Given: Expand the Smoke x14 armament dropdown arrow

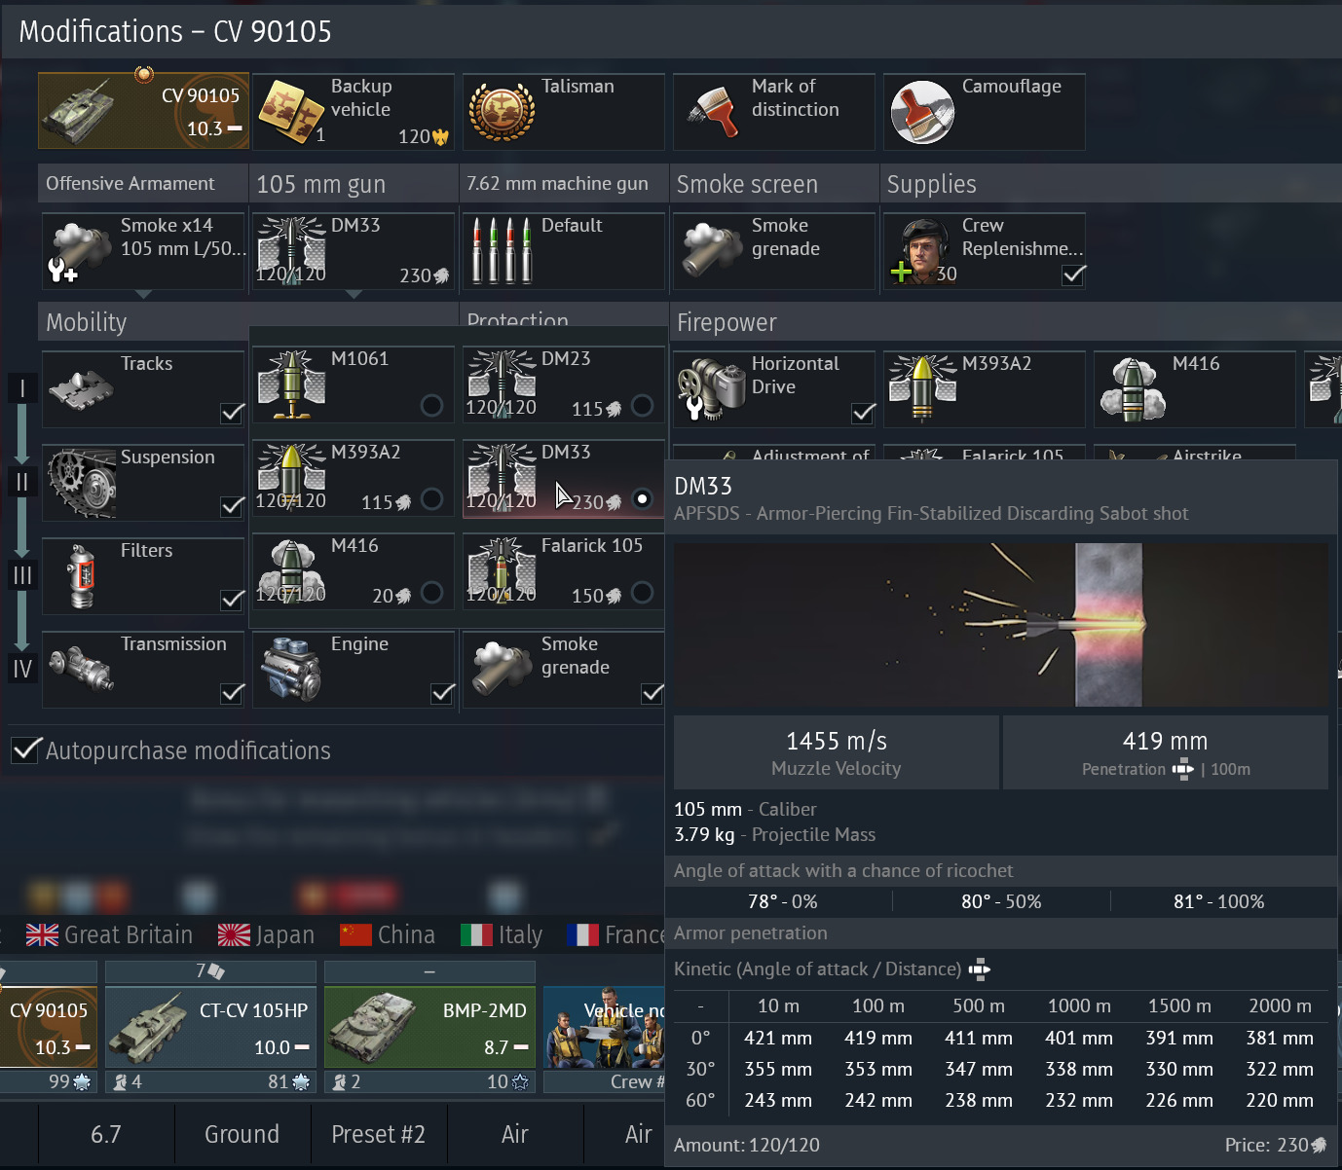Looking at the screenshot, I should coord(143,294).
